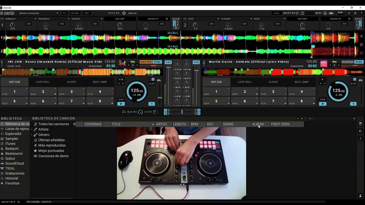Click the deck 2 album cover thumbnail
Viewport: 365px width, 205px height.
pyautogui.click(x=324, y=63)
